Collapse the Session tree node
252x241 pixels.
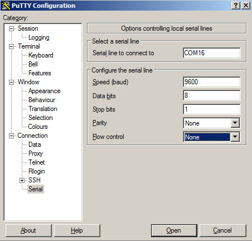[11, 28]
